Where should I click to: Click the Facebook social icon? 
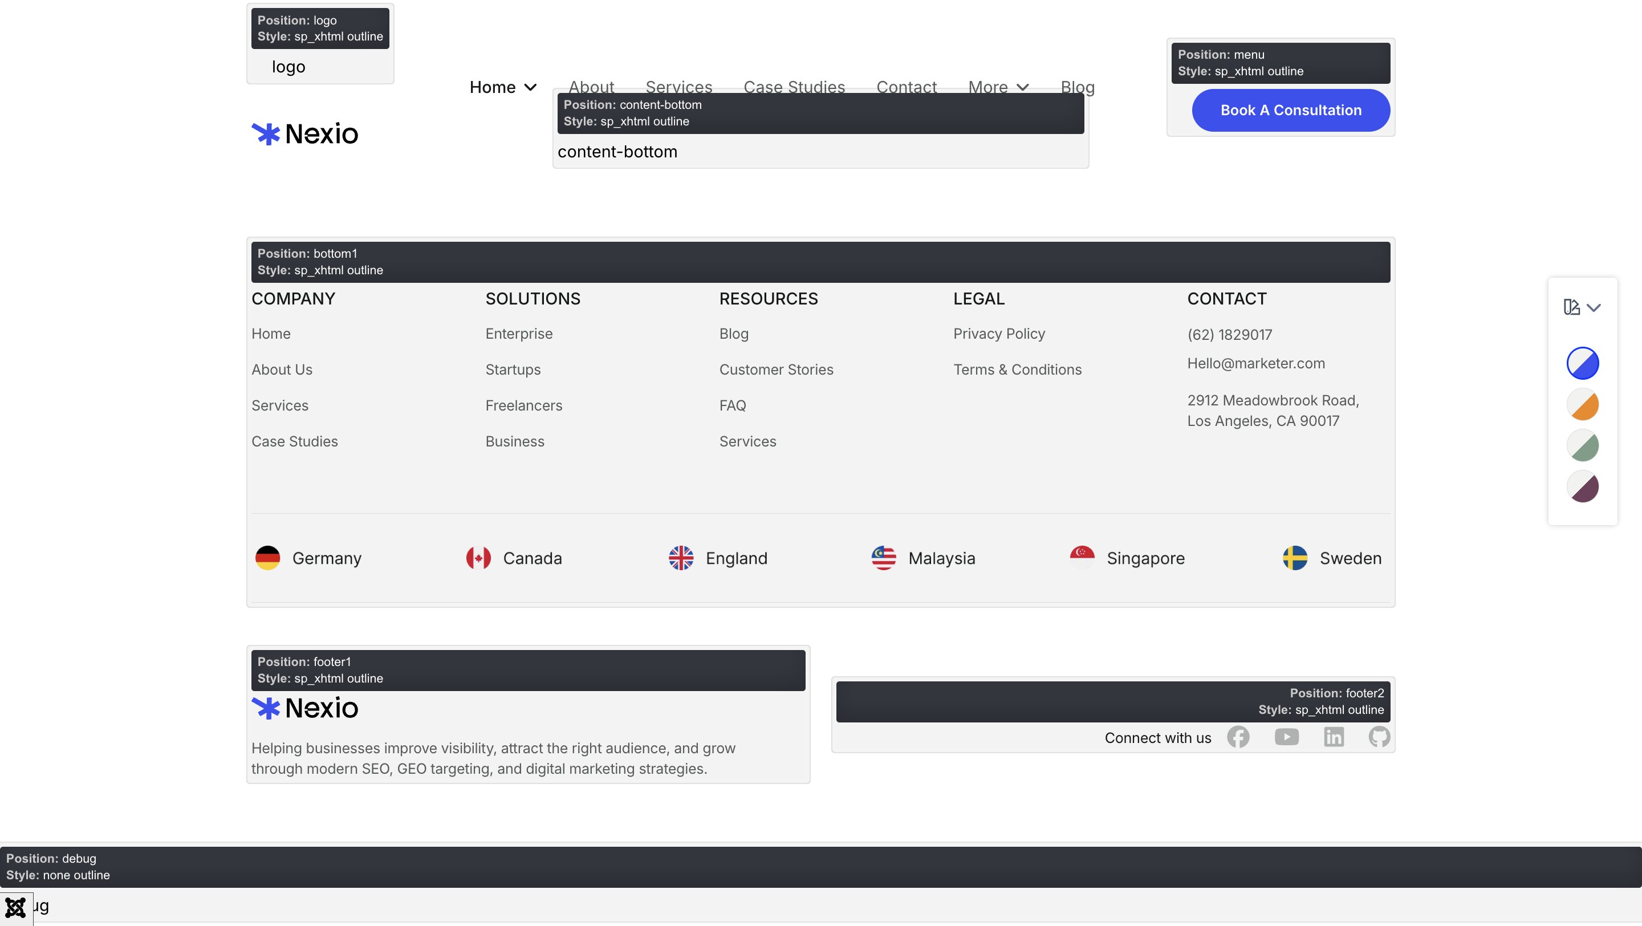coord(1238,737)
